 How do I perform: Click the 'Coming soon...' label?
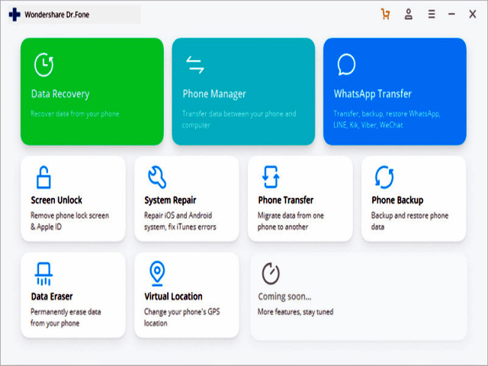click(284, 297)
